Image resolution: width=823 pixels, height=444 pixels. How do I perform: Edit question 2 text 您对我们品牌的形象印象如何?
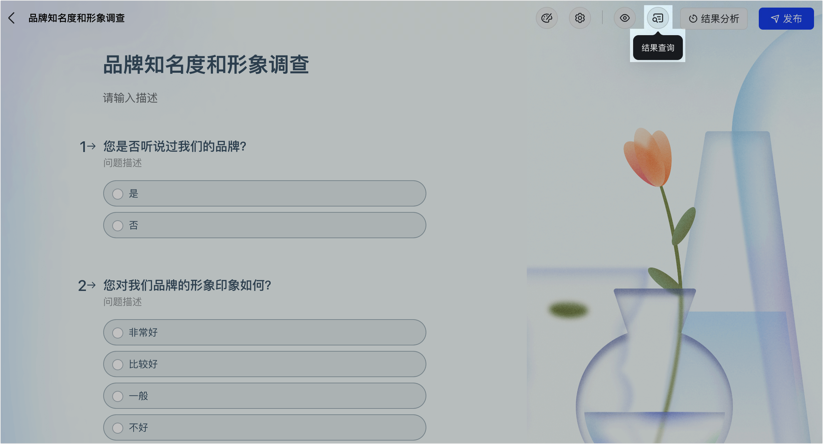pyautogui.click(x=187, y=285)
